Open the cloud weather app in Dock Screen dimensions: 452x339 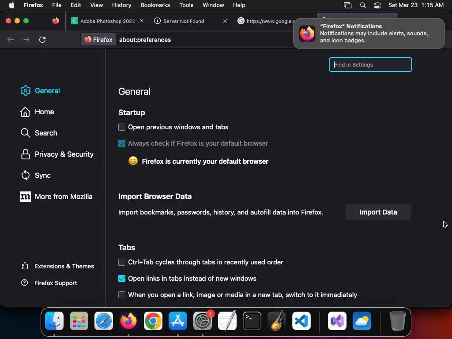pyautogui.click(x=362, y=321)
